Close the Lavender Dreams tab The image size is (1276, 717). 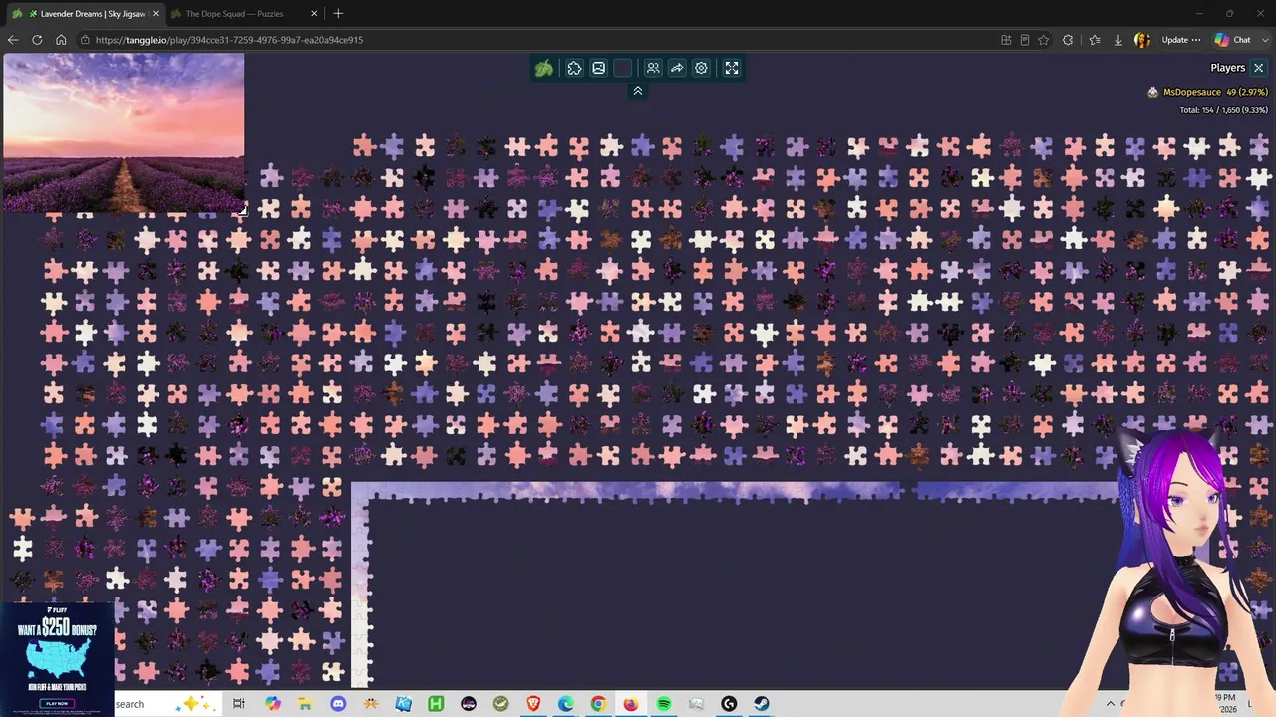coord(155,14)
